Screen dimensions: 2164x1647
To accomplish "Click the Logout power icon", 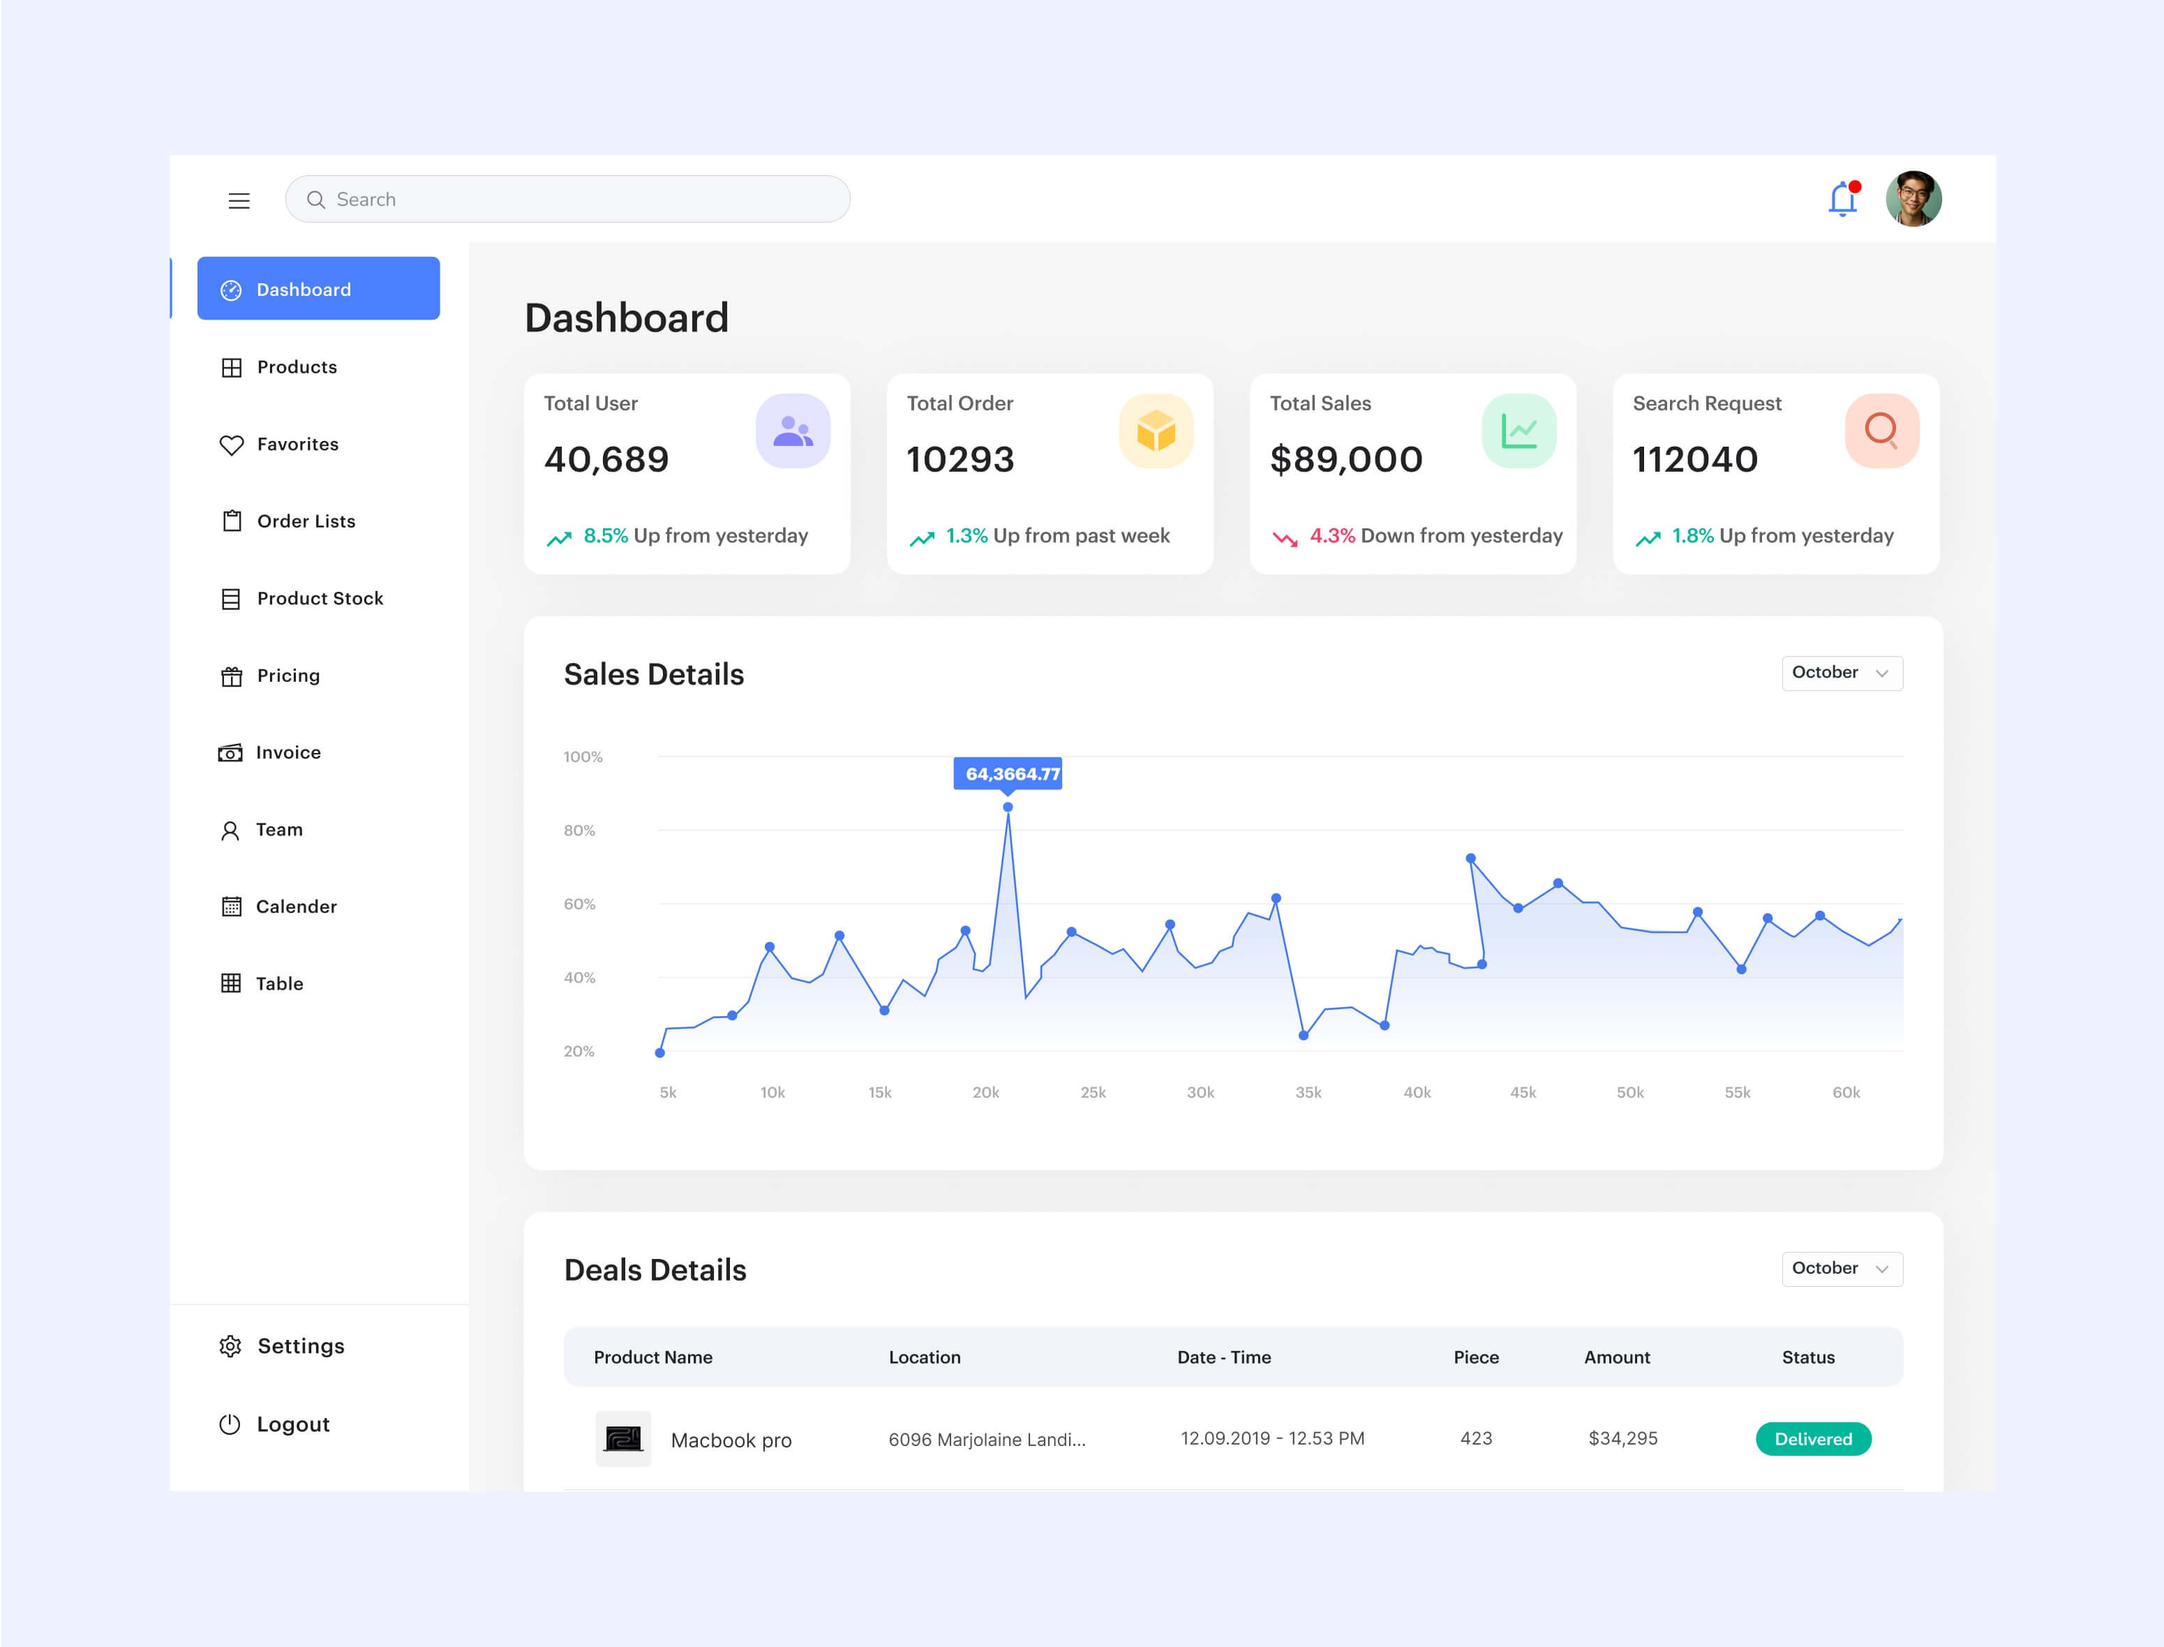I will [230, 1424].
